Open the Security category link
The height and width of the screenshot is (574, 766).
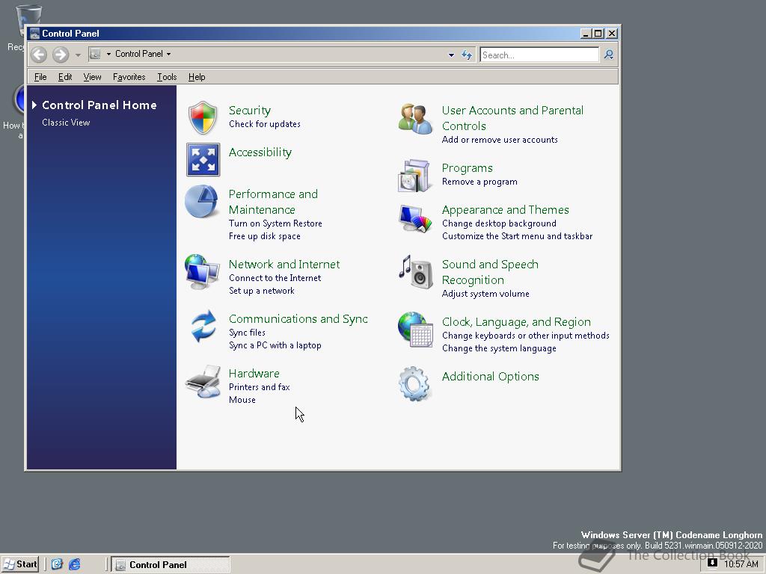pos(250,111)
